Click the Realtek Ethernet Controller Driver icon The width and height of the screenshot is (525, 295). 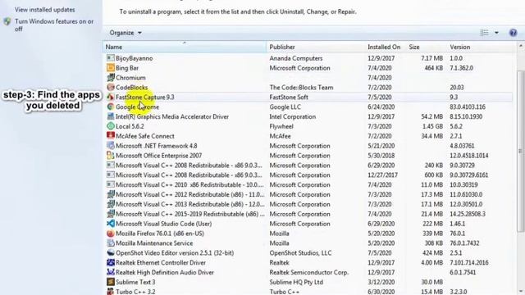111,262
